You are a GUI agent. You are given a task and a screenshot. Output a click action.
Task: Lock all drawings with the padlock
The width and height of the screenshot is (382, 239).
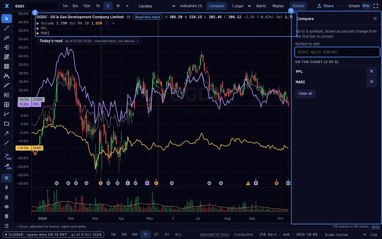tap(7, 197)
